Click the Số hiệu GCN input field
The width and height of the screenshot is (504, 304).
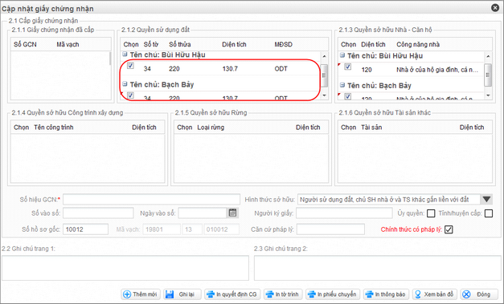[x=151, y=200]
